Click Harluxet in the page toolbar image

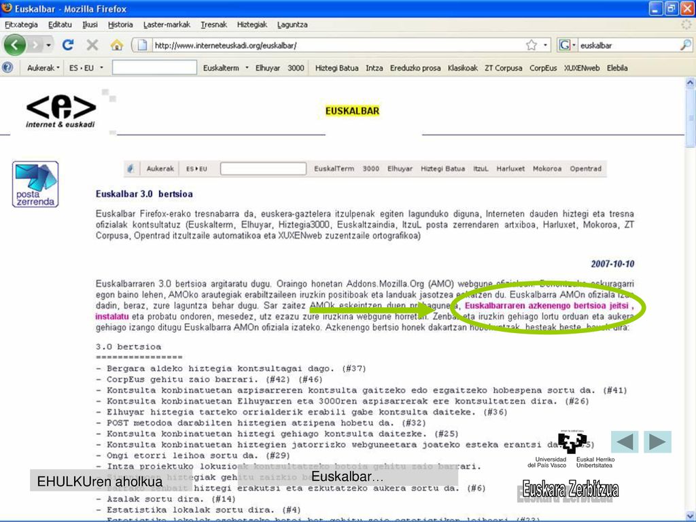click(510, 169)
